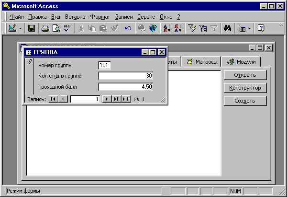
Task: Click the record number box
Action: pos(85,99)
